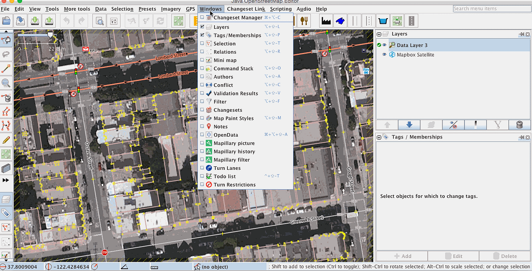Uncheck the Layers entry in Windows menu

202,27
